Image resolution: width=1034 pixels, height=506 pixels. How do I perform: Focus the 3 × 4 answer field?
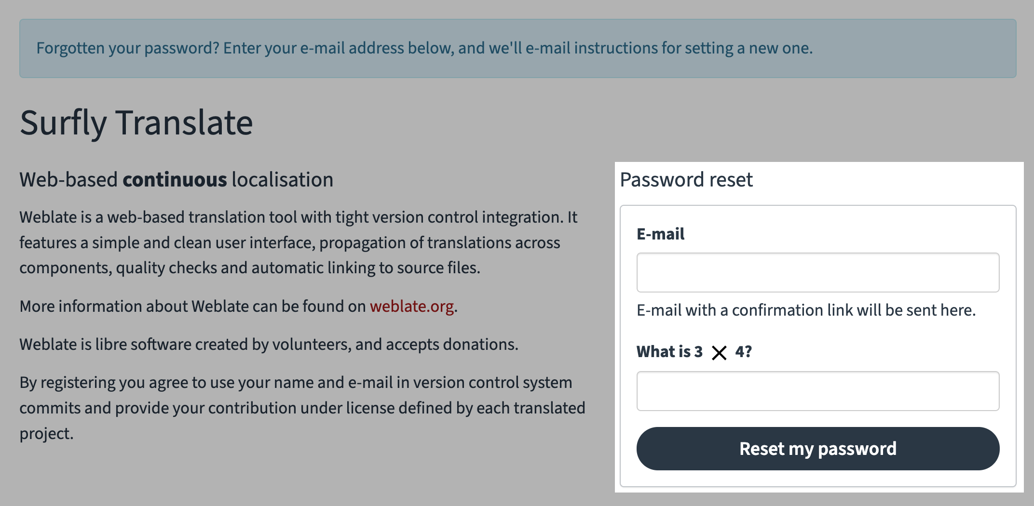(817, 391)
